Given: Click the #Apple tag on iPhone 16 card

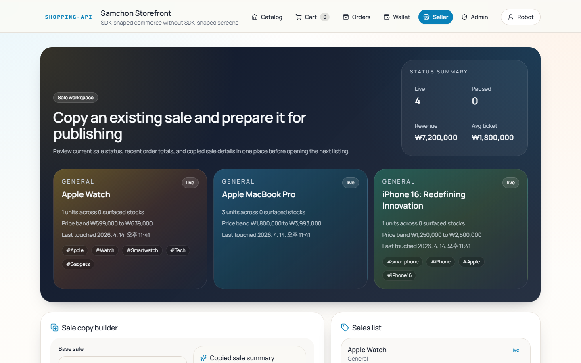Looking at the screenshot, I should (x=471, y=262).
